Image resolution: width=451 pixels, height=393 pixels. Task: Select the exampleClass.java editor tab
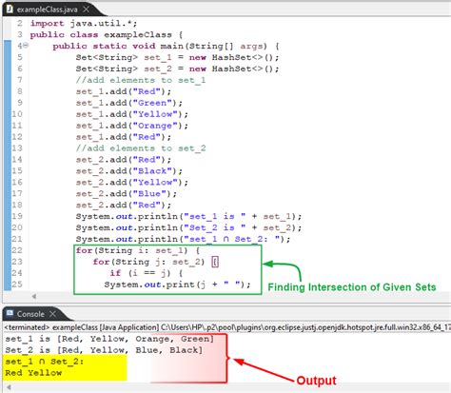pos(47,10)
